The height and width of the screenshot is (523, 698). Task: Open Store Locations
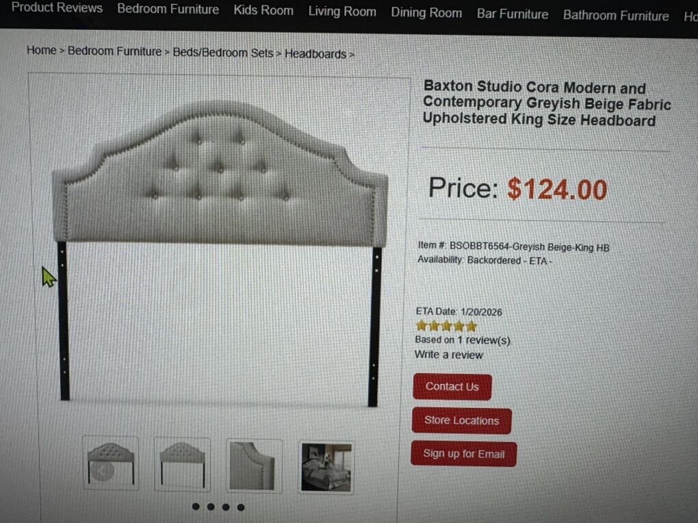pos(462,420)
